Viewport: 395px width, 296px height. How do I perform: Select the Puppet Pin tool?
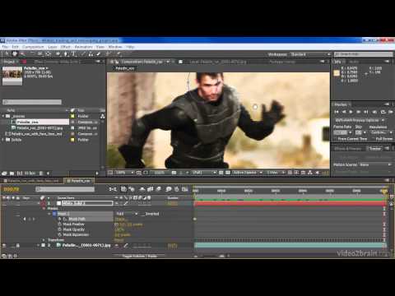pyautogui.click(x=118, y=54)
